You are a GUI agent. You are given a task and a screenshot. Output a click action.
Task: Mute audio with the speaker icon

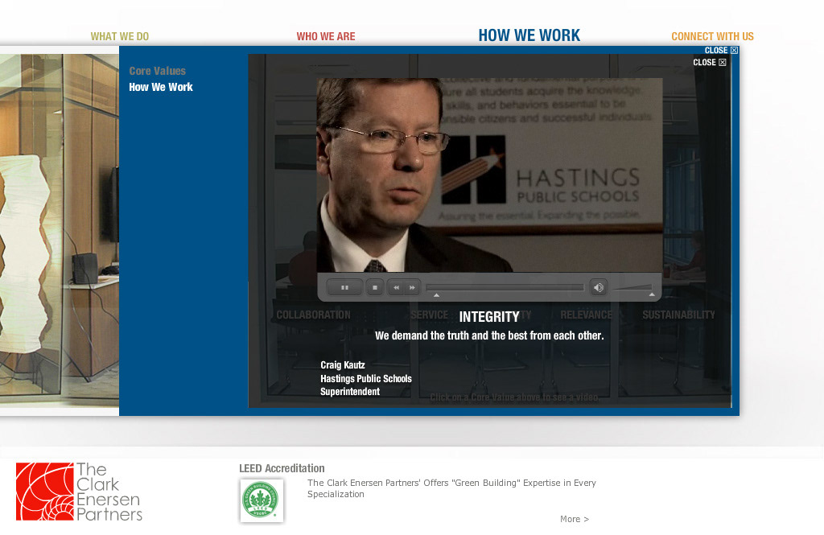point(598,287)
